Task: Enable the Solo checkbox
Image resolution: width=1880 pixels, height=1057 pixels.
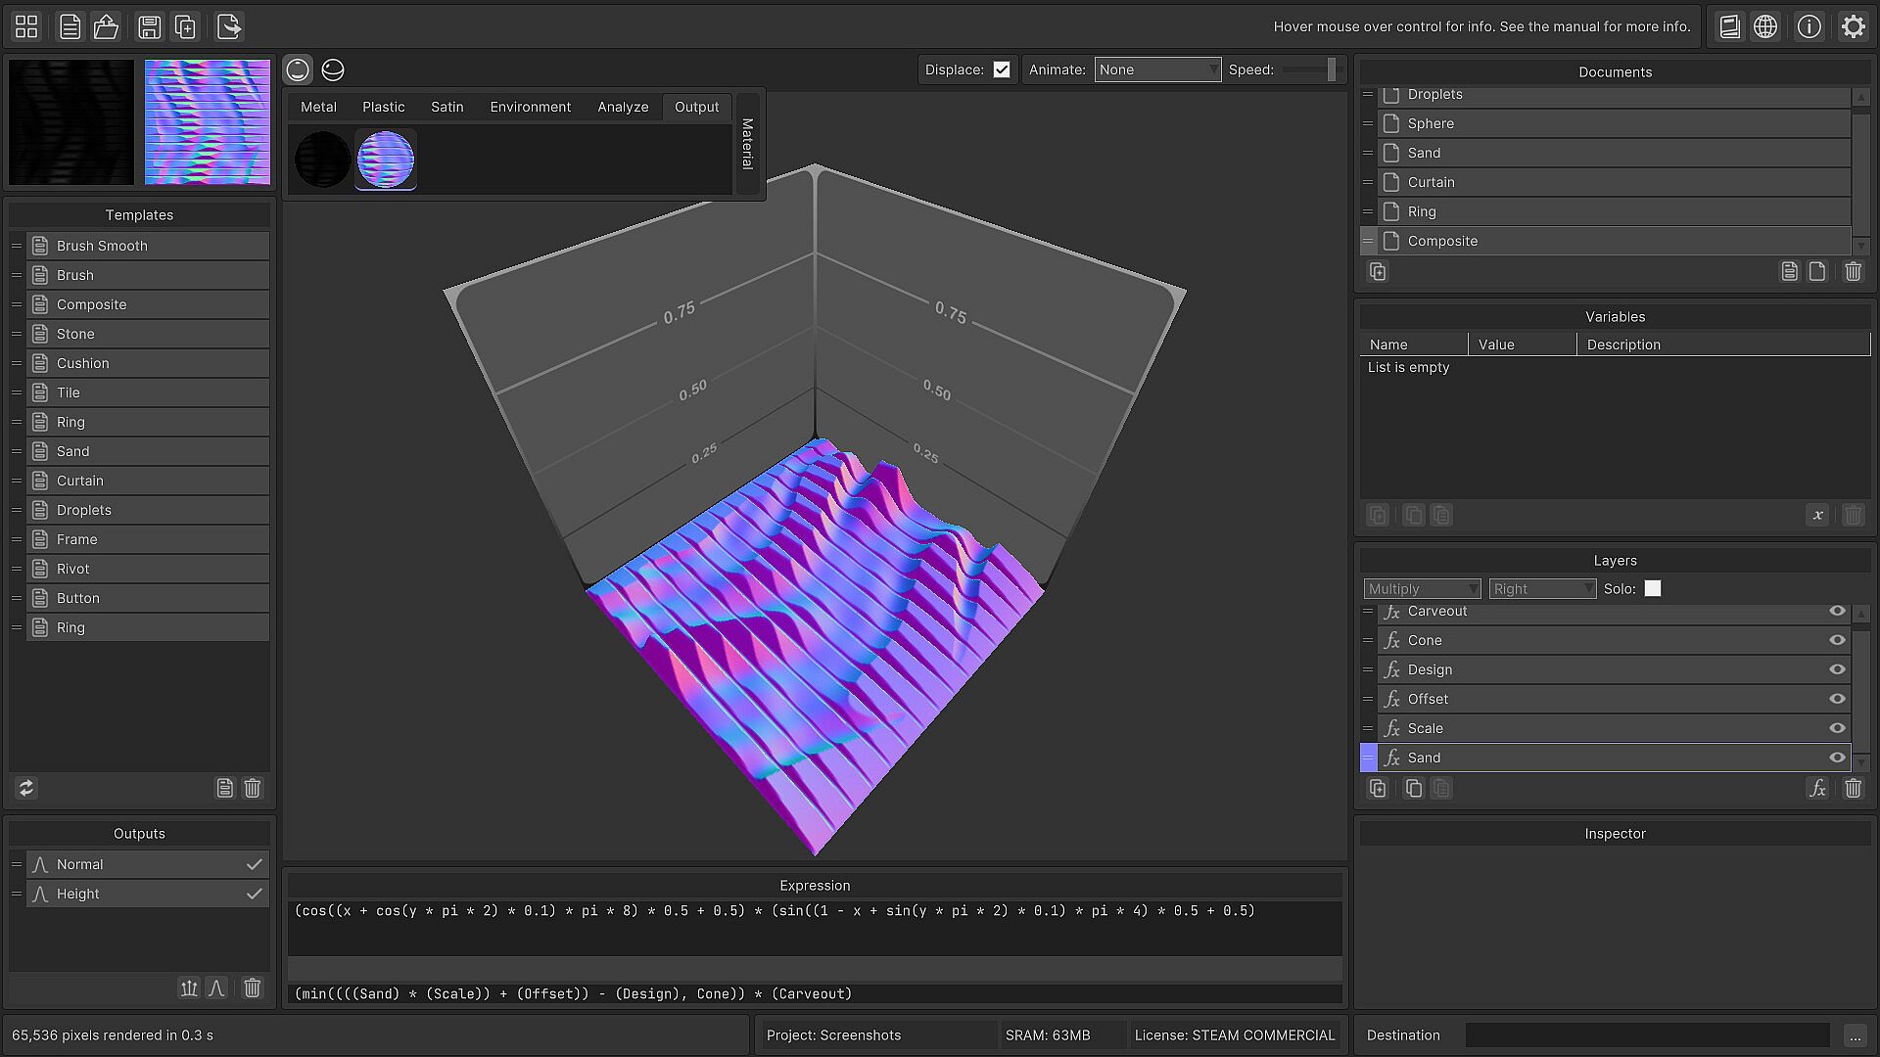Action: click(1653, 588)
